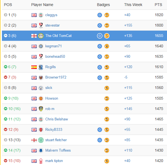Click the +145 weekly score for rob m
This screenshot has width=167, height=165.
pyautogui.click(x=128, y=109)
